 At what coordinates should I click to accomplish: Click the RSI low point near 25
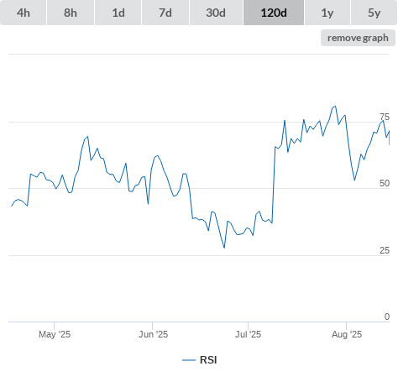click(224, 248)
